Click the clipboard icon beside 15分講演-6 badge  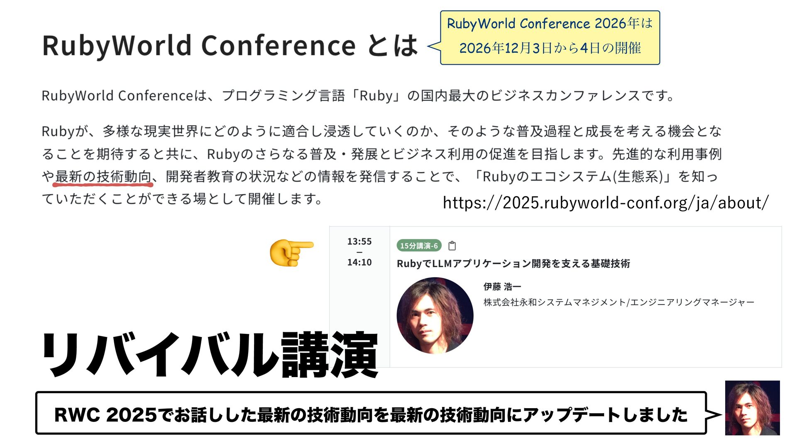click(x=452, y=246)
